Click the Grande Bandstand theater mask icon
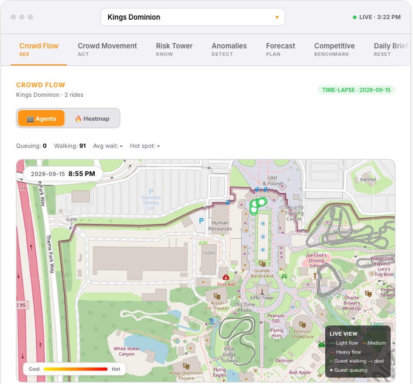The width and height of the screenshot is (413, 384). coord(262,264)
